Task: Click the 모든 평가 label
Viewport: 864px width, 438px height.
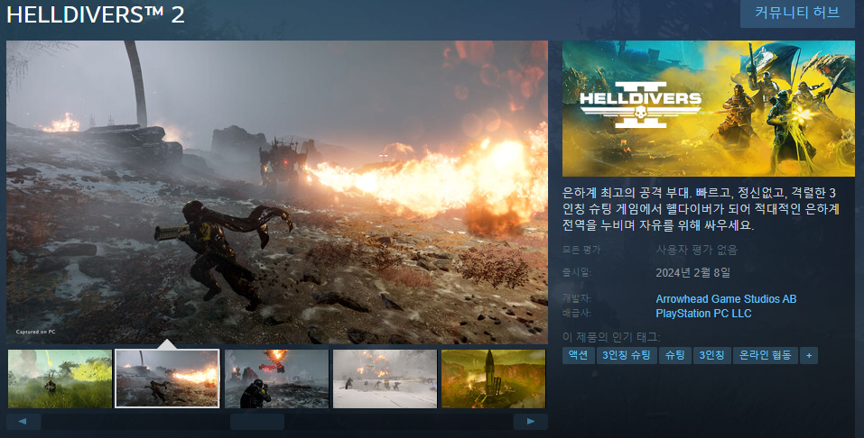Action: point(581,250)
